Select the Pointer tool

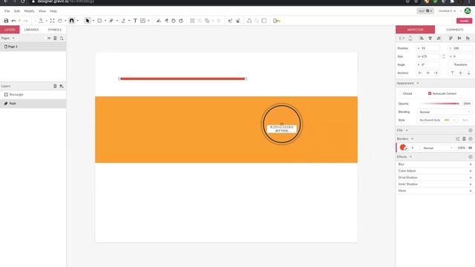[x=88, y=21]
